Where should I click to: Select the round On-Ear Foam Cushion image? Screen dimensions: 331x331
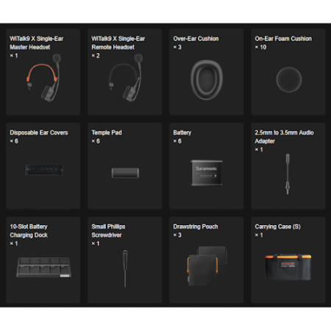pyautogui.click(x=288, y=79)
